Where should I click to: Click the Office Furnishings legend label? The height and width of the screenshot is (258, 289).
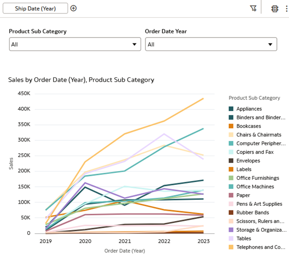258,178
